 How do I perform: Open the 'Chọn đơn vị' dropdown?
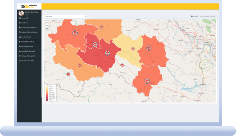65,16
